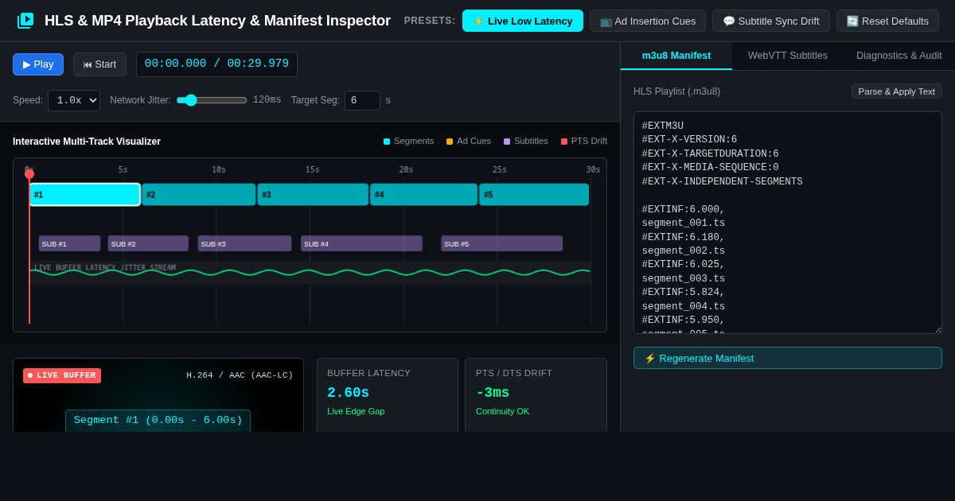This screenshot has width=955, height=501.
Task: Click subtitle block SUB #5
Action: tap(502, 243)
